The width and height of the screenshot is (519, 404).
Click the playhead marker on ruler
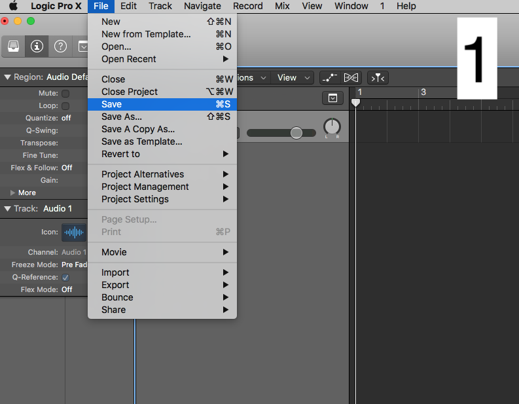coord(355,103)
